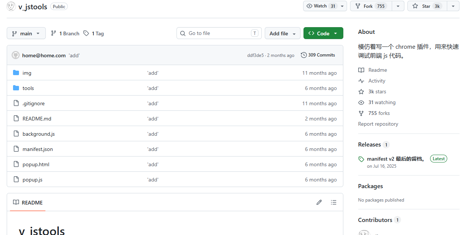Click the background.js file icon
This screenshot has width=461, height=235.
[16, 133]
